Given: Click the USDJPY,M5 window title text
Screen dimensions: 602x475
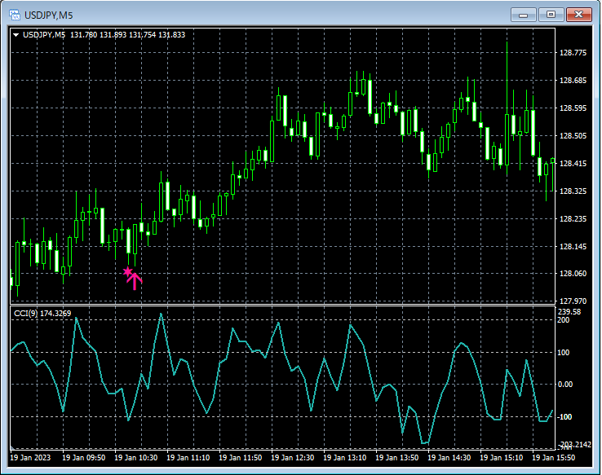Looking at the screenshot, I should pos(49,15).
